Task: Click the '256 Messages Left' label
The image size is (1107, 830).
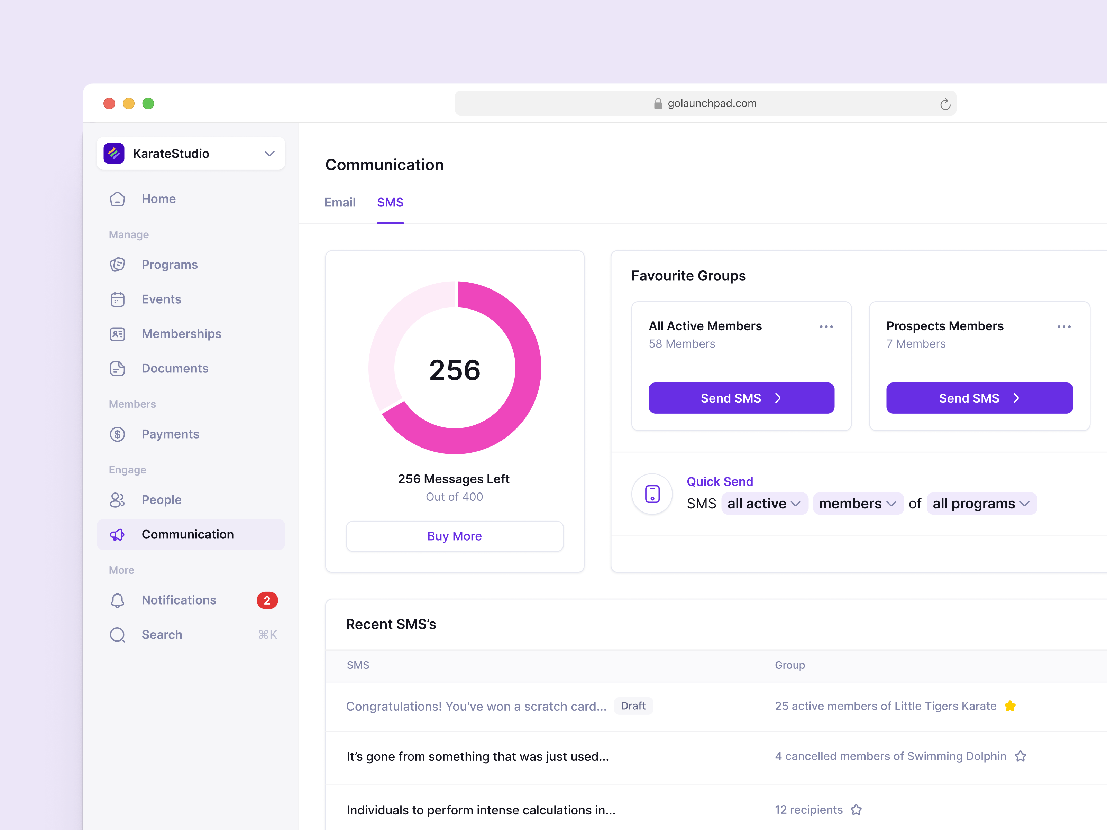Action: tap(454, 479)
